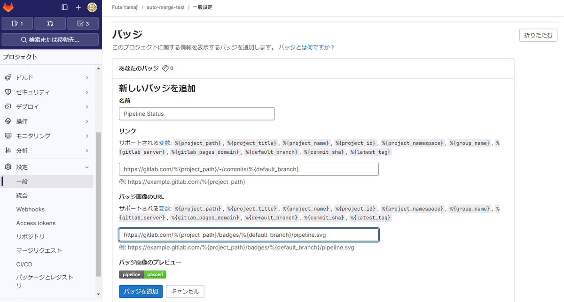
Task: Expand the デプロイ menu chevron
Action: pyautogui.click(x=87, y=107)
